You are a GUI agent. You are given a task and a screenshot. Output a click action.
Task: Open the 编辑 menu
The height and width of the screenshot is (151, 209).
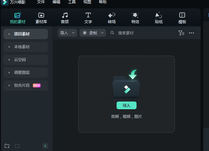[56, 2]
